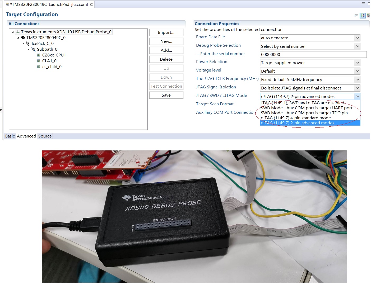Click the 'Debug Probe Selection' label
371x285 pixels.
coord(218,45)
